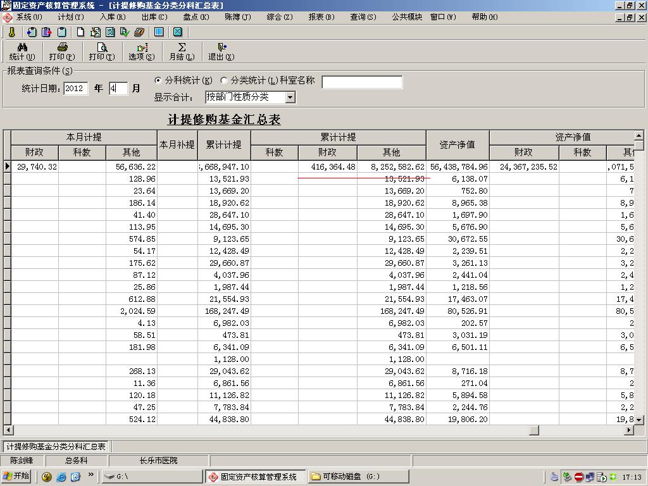The width and height of the screenshot is (648, 486).
Task: Click the month input field
Action: point(118,89)
